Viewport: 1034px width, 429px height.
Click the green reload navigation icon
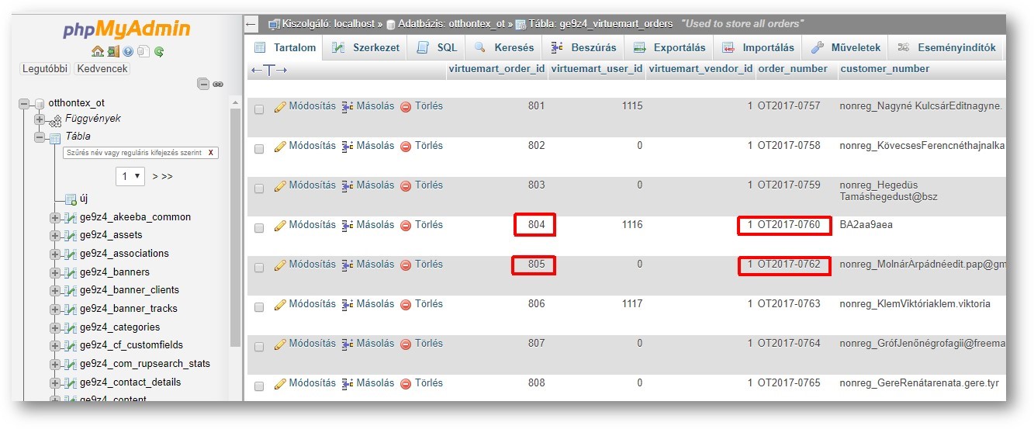pos(159,52)
